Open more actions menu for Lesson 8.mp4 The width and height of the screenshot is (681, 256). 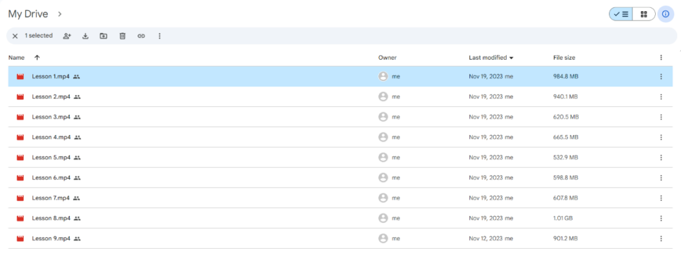[661, 218]
